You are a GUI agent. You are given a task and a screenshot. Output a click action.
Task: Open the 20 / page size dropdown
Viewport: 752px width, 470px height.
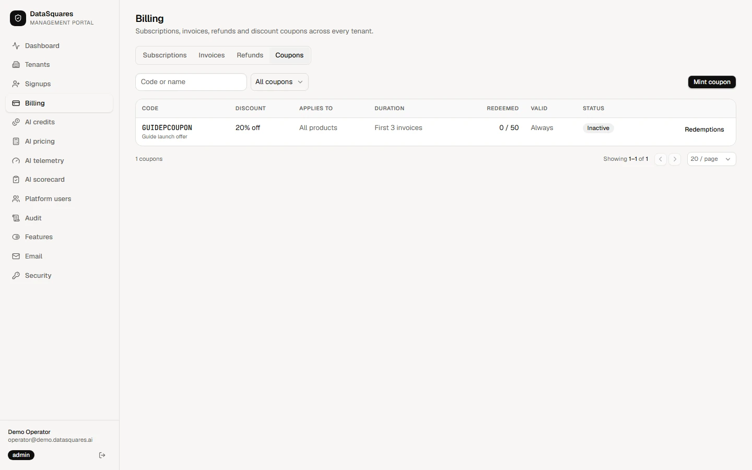711,159
